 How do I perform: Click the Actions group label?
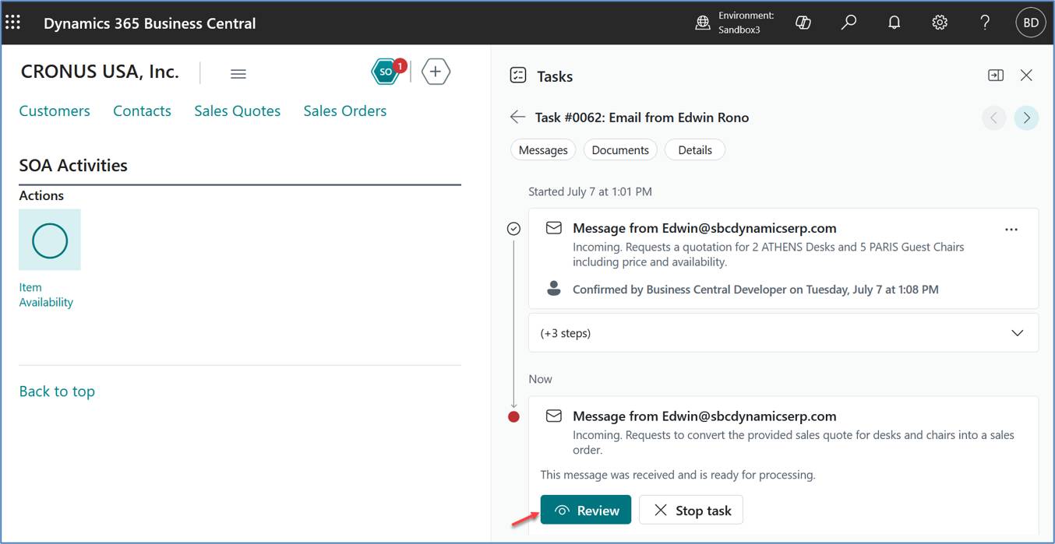point(41,195)
